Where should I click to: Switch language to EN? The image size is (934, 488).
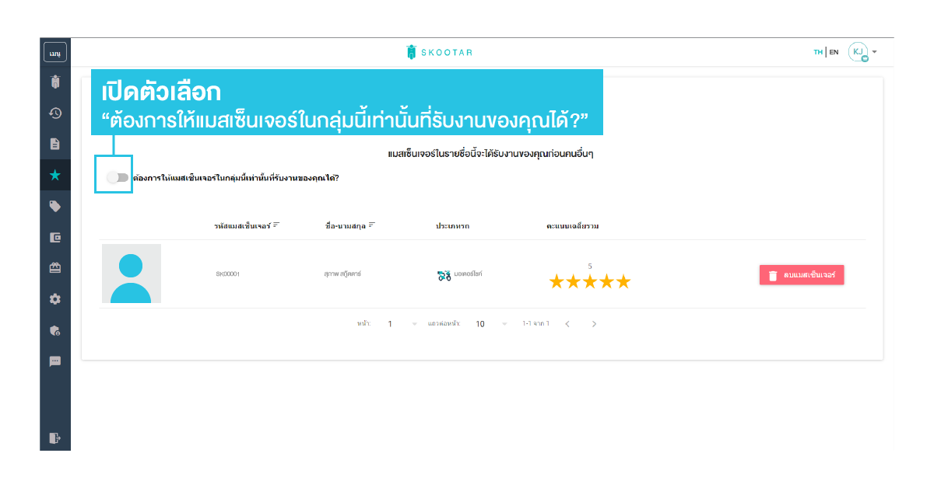834,52
